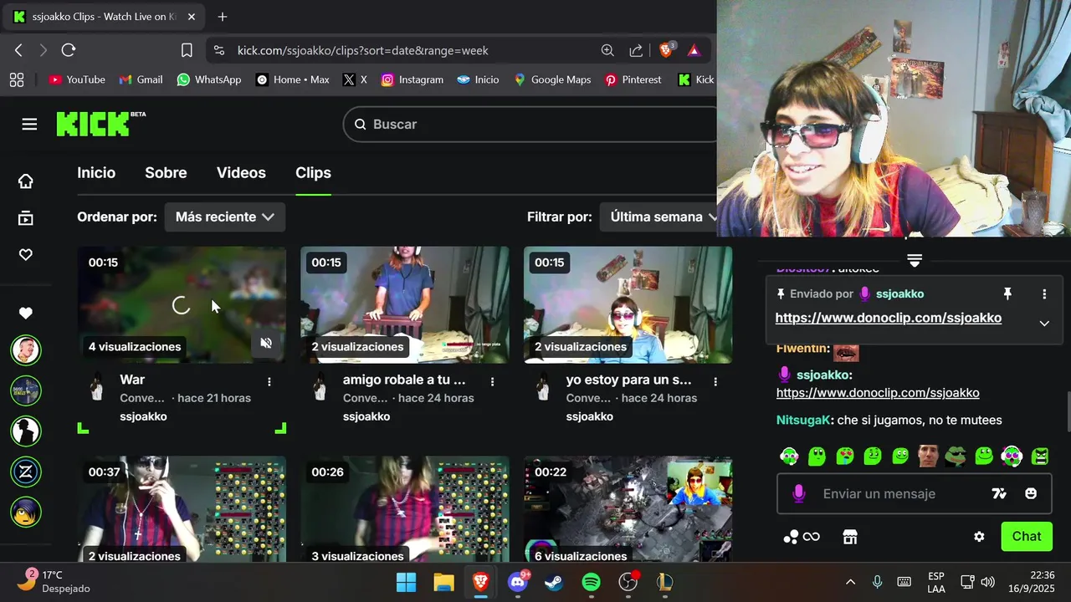
Task: Open options for 'amigo robale a tu' clip
Action: 493,381
